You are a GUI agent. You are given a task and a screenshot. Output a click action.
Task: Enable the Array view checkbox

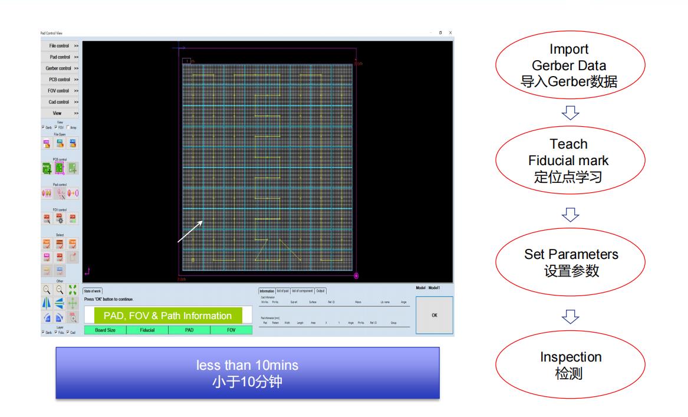(x=68, y=127)
